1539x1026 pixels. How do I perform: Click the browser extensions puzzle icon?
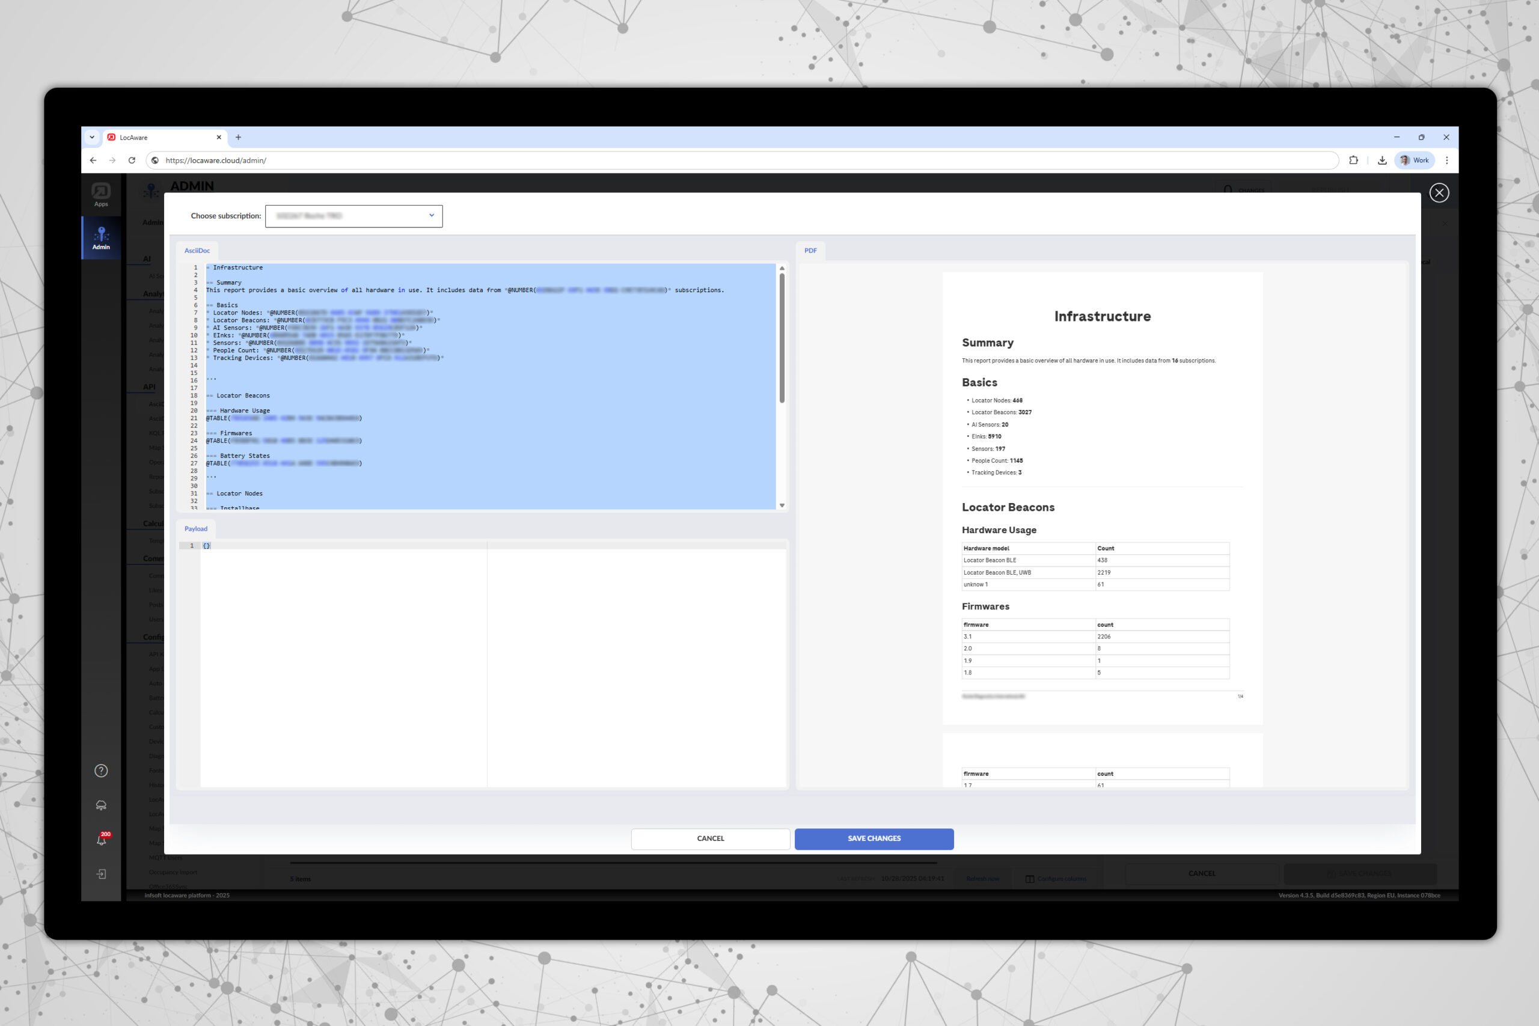coord(1353,160)
